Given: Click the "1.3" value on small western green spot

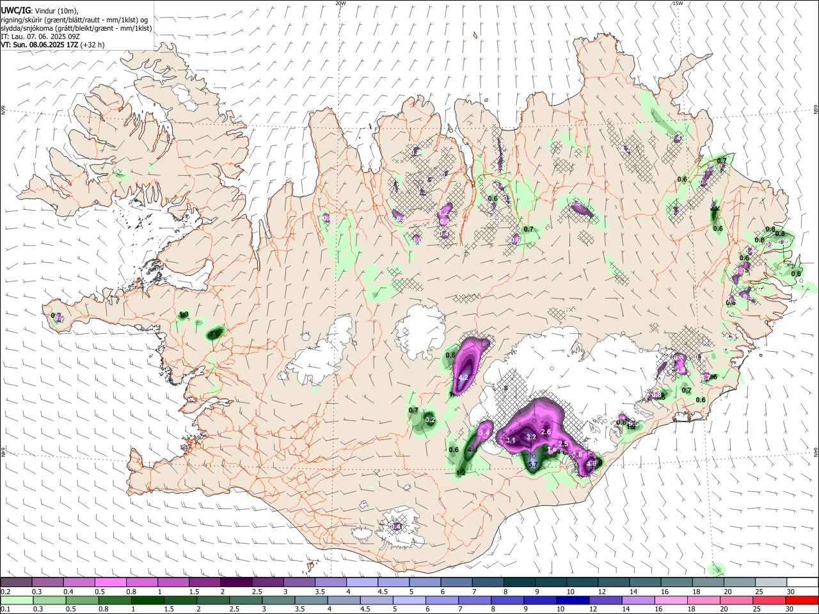Looking at the screenshot, I should (184, 315).
